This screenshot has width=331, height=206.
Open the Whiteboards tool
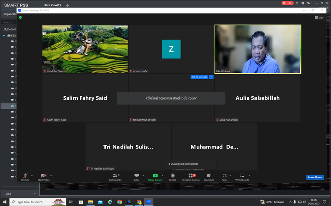[x=242, y=177]
